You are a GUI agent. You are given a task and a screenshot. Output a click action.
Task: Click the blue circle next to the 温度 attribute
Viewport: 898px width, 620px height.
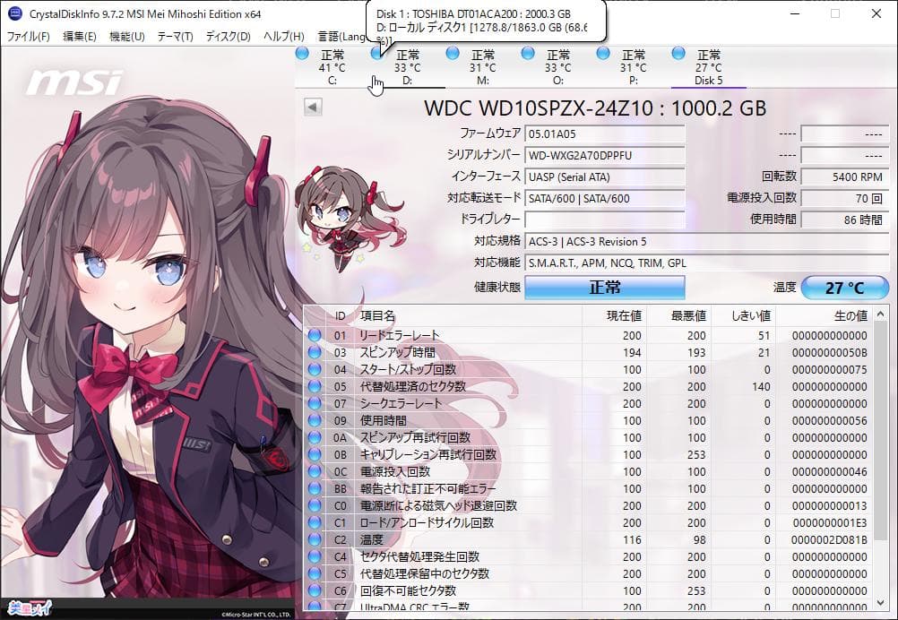point(315,539)
